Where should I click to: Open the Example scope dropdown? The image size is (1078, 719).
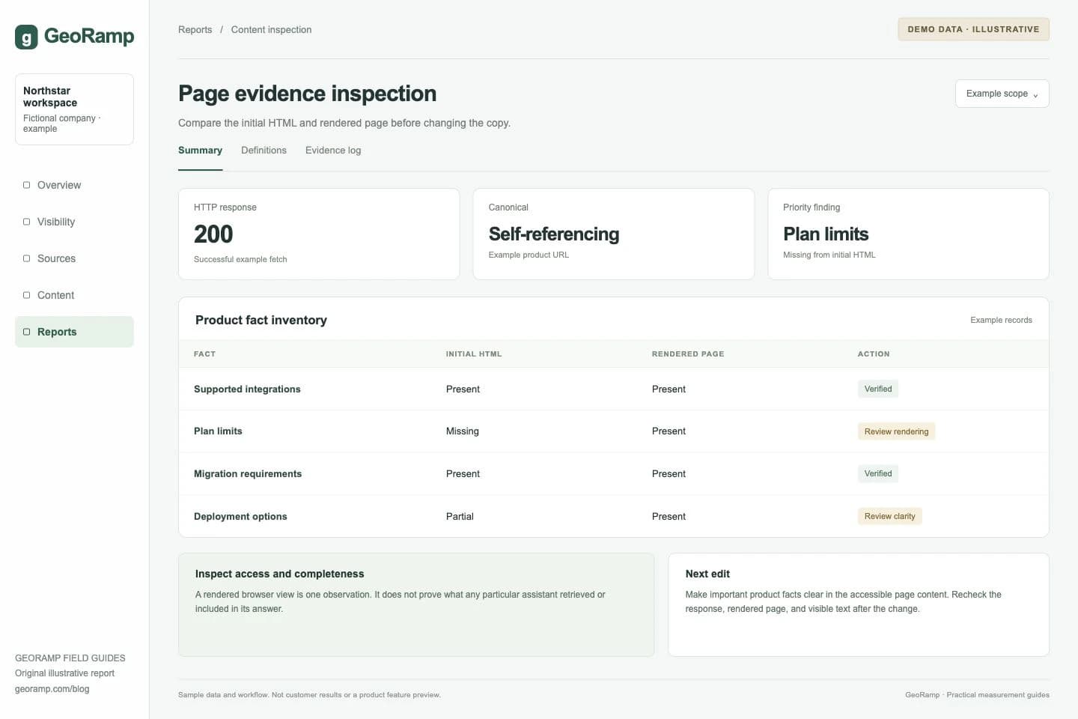pyautogui.click(x=1002, y=94)
